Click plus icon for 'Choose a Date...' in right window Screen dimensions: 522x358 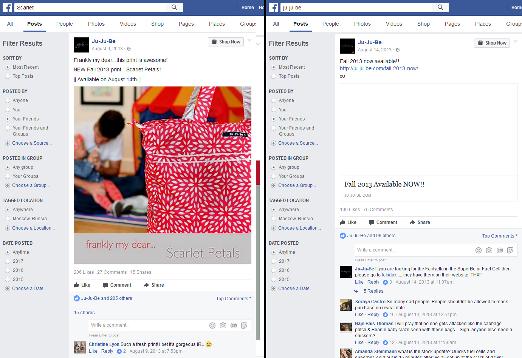tap(274, 289)
